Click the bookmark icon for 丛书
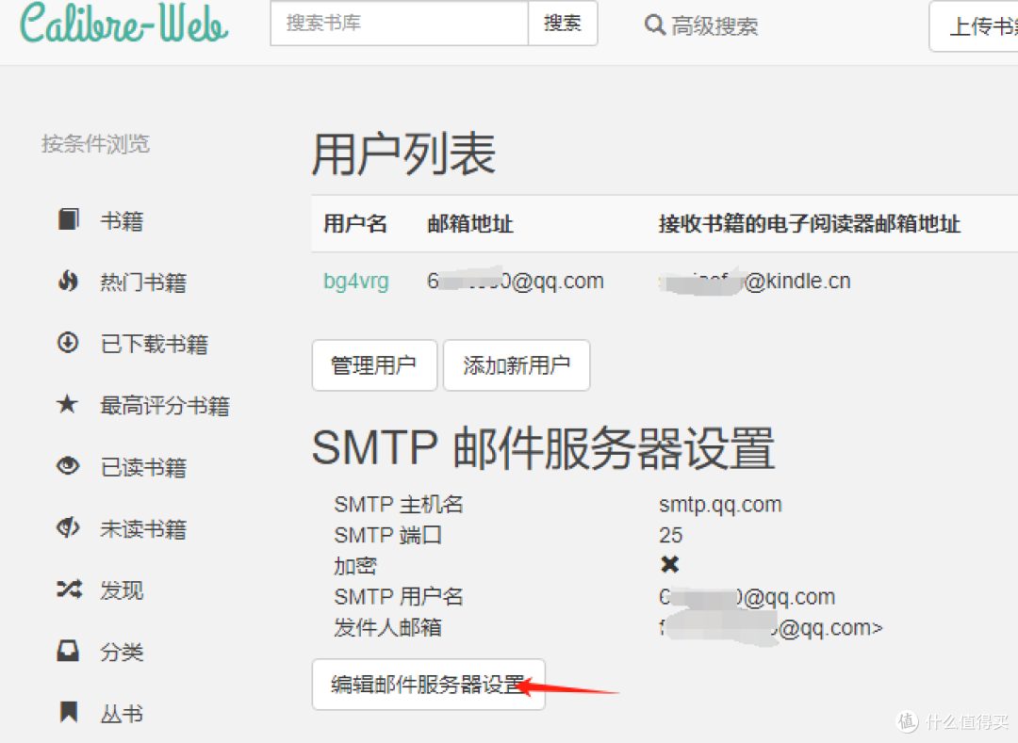Image resolution: width=1018 pixels, height=743 pixels. tap(68, 711)
